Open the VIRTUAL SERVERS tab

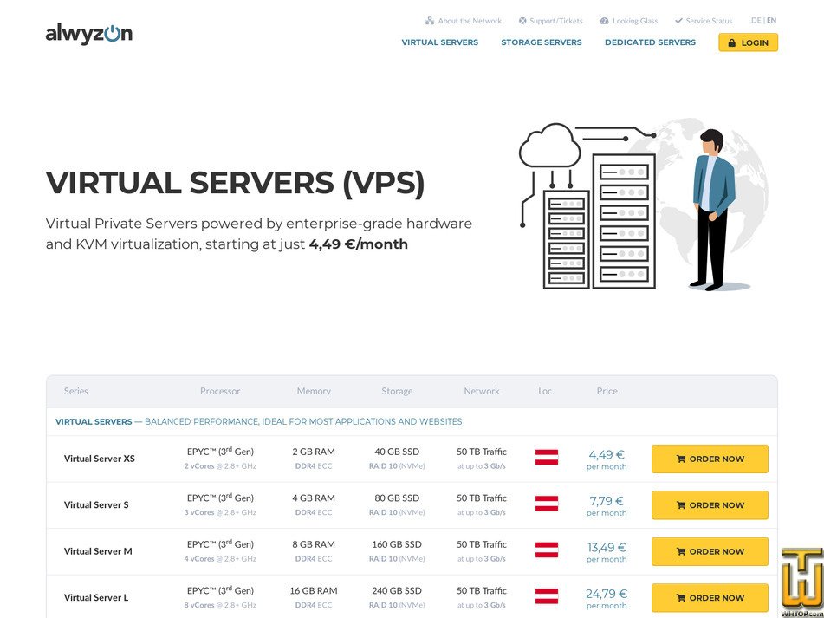click(439, 42)
